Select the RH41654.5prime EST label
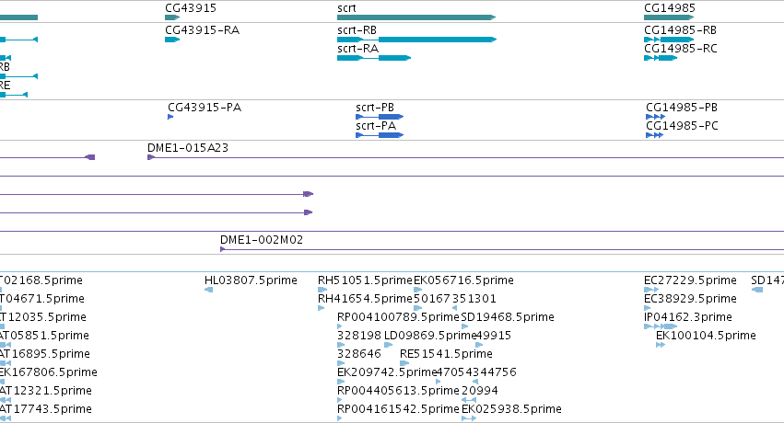 (x=365, y=299)
